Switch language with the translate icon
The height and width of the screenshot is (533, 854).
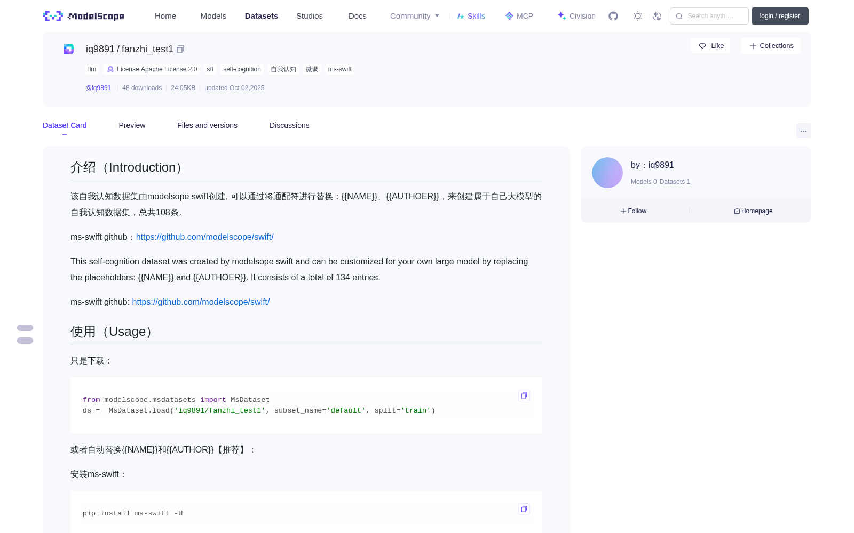[x=658, y=16]
